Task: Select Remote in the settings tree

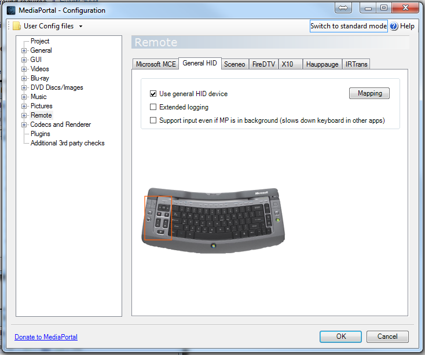Action: point(41,115)
